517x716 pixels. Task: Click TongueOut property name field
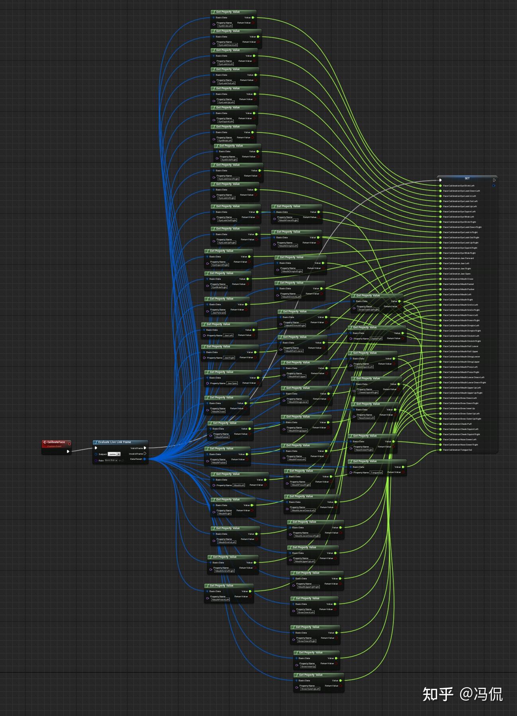click(376, 473)
